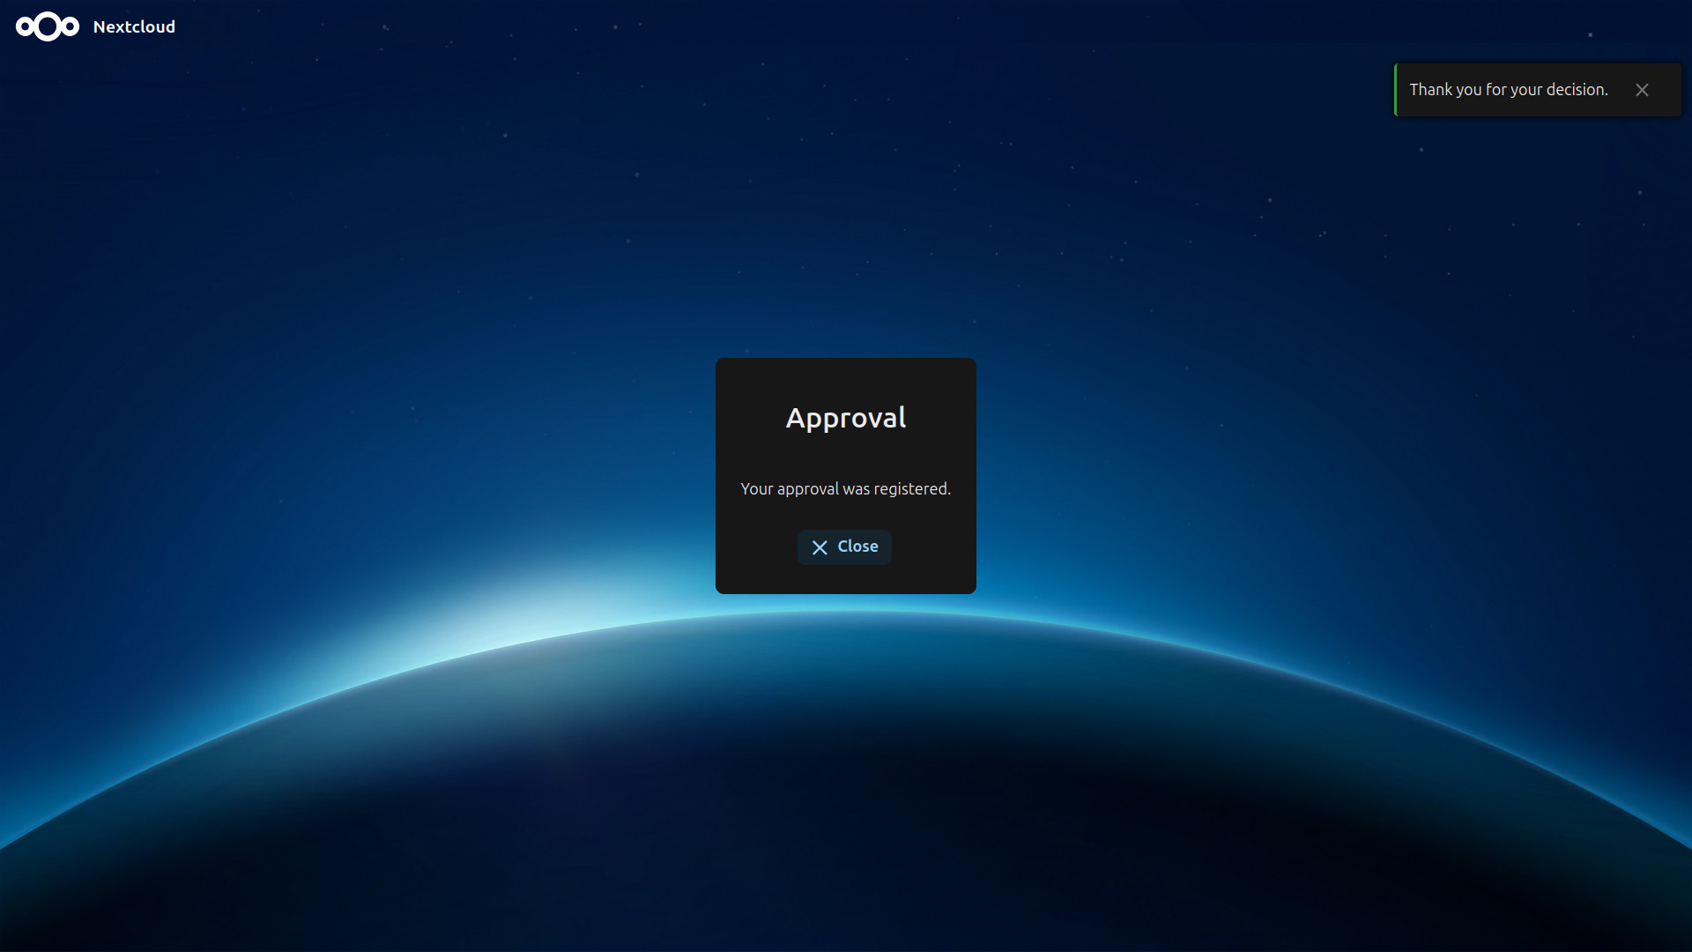Click the Approval heading text
1692x952 pixels.
point(845,418)
